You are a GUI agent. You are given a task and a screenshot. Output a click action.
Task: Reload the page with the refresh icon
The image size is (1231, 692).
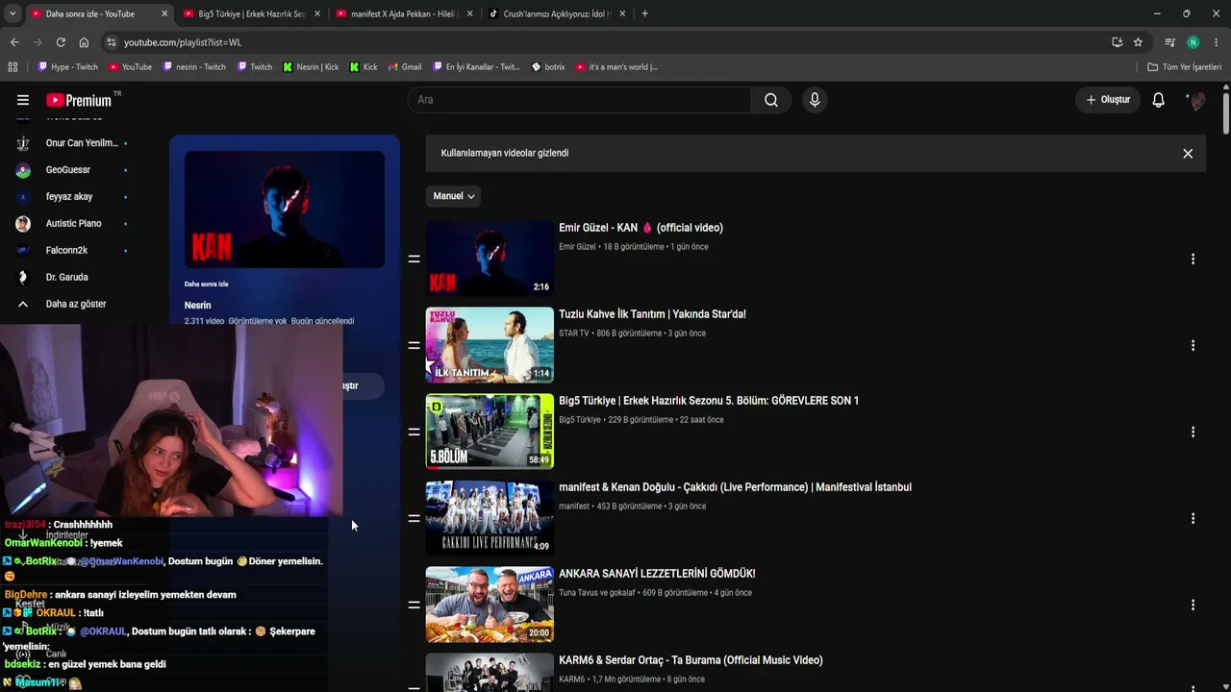click(x=61, y=42)
